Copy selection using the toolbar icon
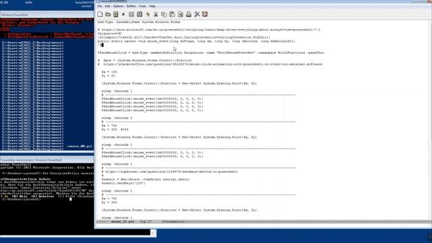Viewport: 432px width, 243px height. coord(164,14)
